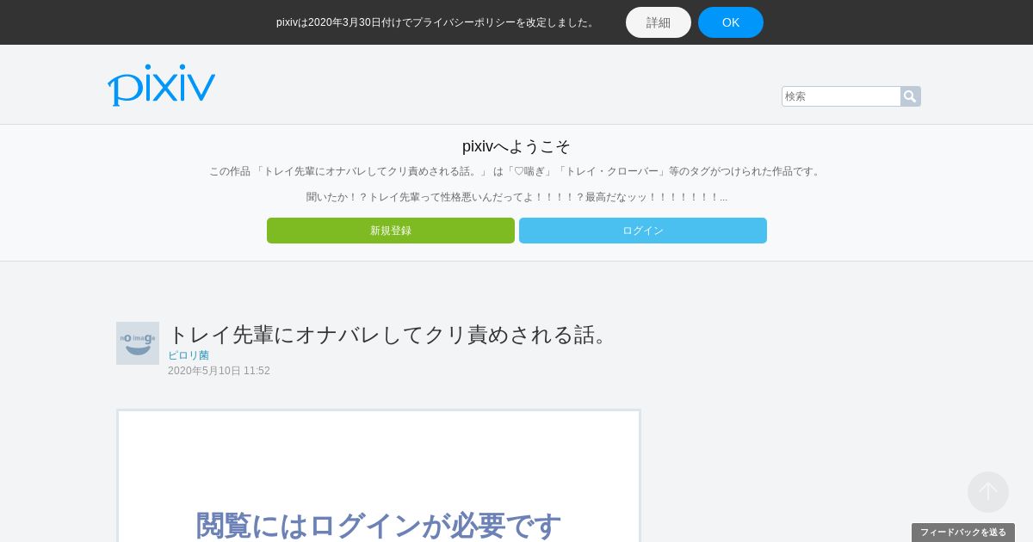The height and width of the screenshot is (542, 1033).
Task: Dismiss the privacy notice with OK
Action: [731, 22]
